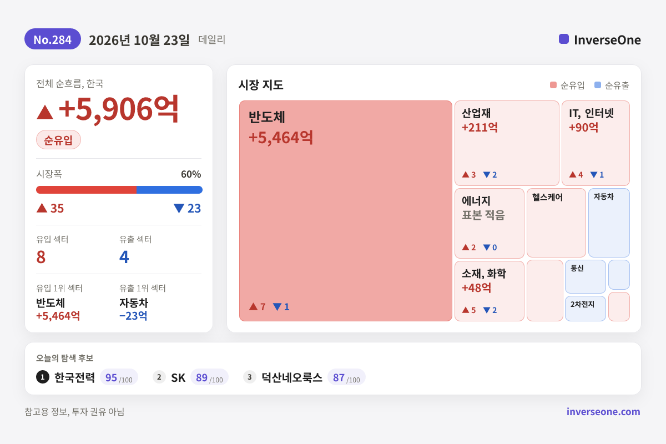Click the down-triangle in the 에너지 tile
The width and height of the screenshot is (666, 444).
[487, 247]
